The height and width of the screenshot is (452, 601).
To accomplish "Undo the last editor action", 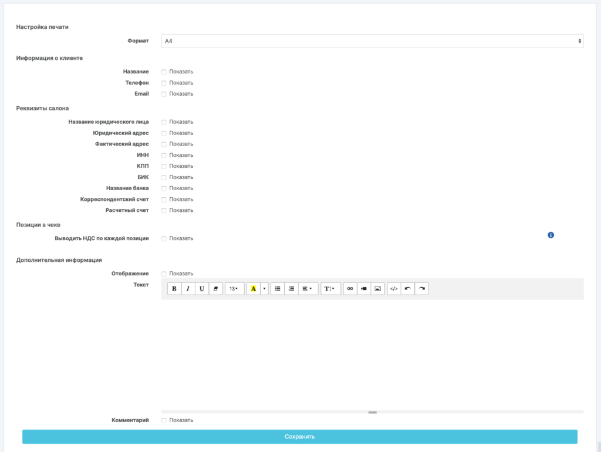I will (x=408, y=289).
